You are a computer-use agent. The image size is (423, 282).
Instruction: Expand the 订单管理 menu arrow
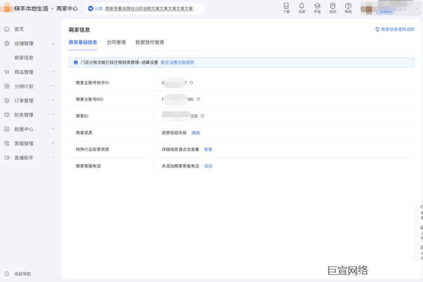click(x=53, y=101)
